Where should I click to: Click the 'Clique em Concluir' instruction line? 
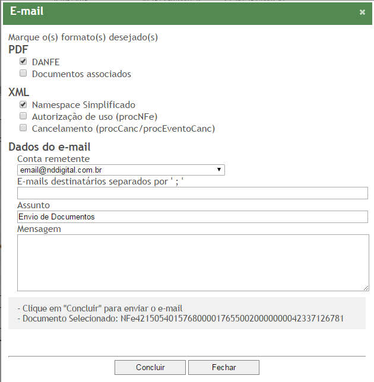pyautogui.click(x=100, y=308)
